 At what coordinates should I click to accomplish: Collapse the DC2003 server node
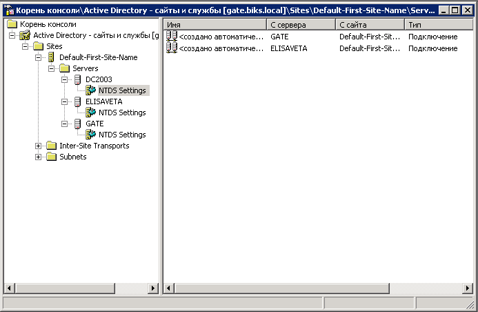[65, 79]
